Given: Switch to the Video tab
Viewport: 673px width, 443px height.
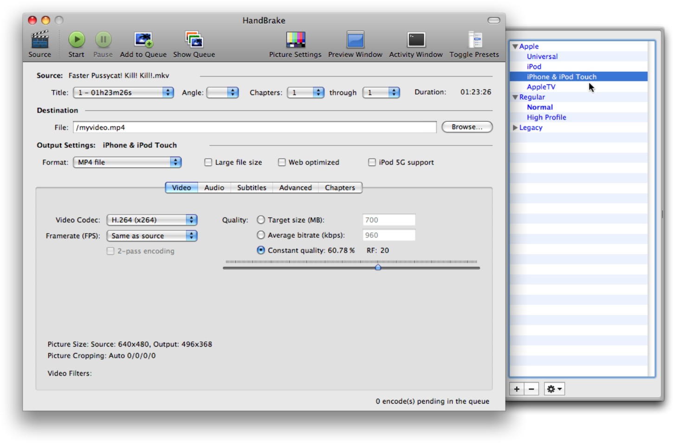Looking at the screenshot, I should (181, 188).
